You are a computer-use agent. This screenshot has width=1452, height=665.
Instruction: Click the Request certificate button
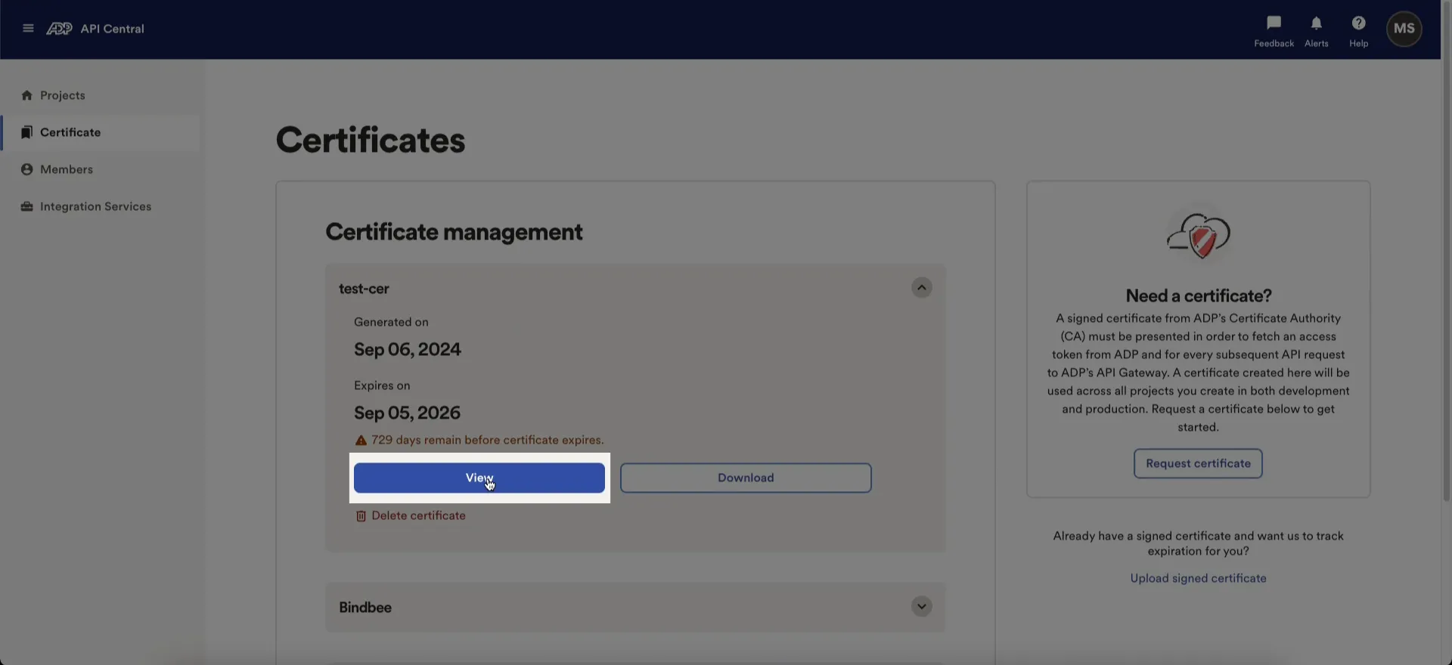click(x=1198, y=463)
